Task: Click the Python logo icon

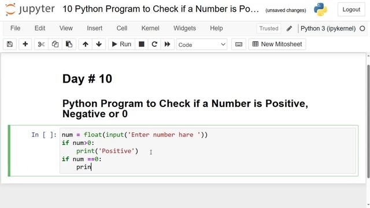Action: (x=320, y=9)
